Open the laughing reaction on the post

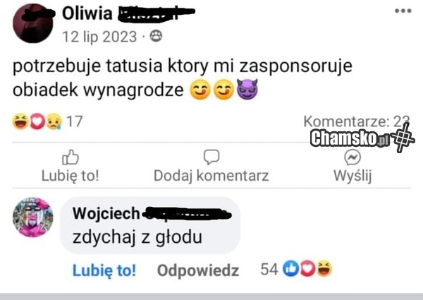20,121
